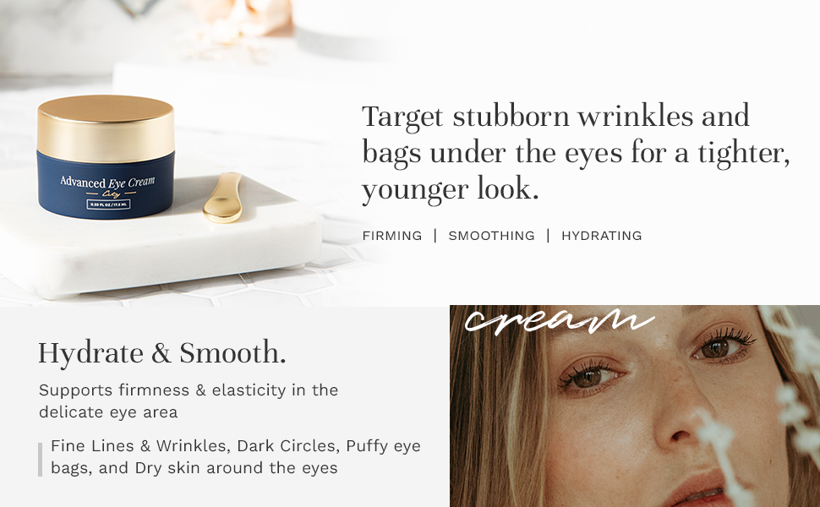This screenshot has width=820, height=507.
Task: Click the gold lid of the jar
Action: click(106, 127)
